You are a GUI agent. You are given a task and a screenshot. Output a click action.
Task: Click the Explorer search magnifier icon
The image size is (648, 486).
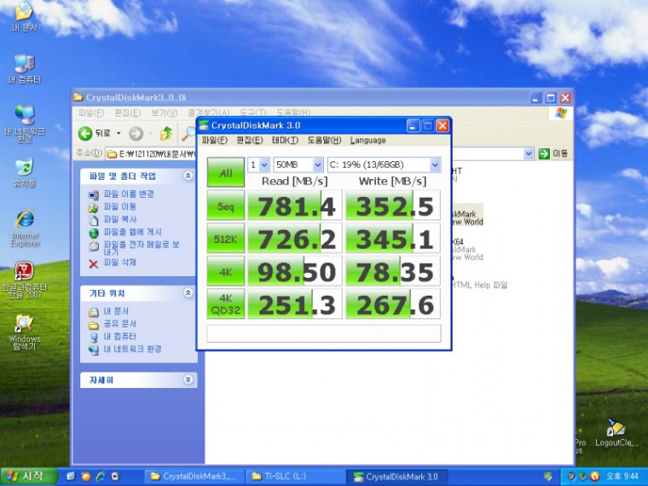pos(188,133)
